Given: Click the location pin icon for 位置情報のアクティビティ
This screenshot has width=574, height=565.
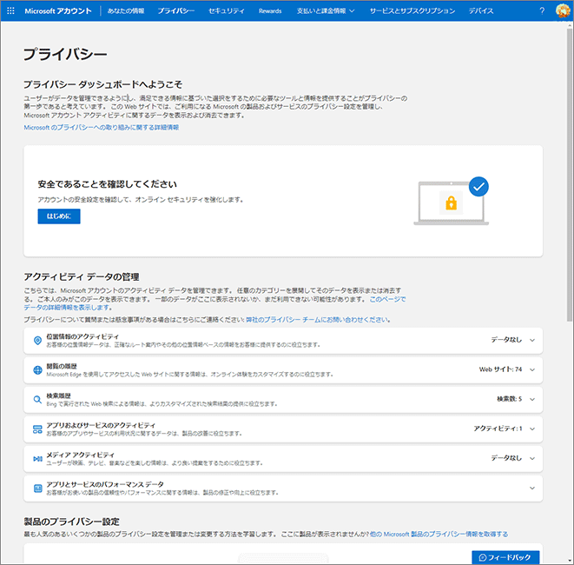Looking at the screenshot, I should (37, 341).
